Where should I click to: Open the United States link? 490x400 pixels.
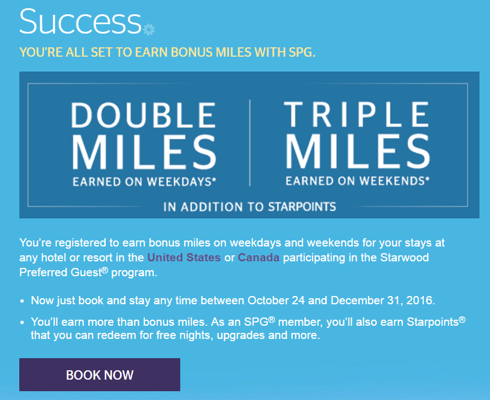pos(184,257)
